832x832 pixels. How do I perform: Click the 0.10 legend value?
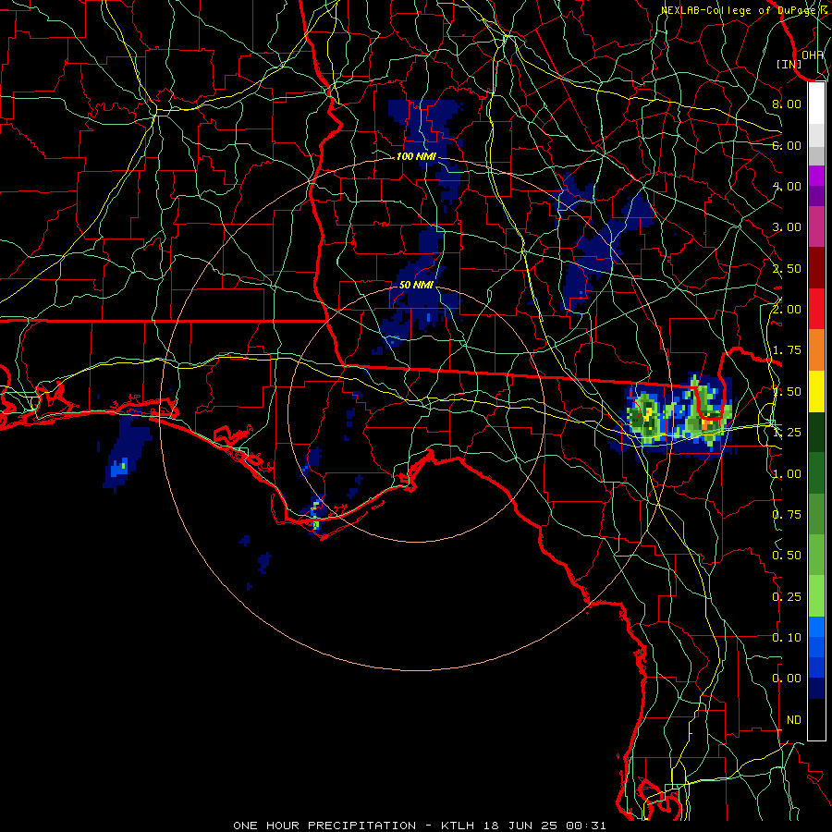pos(787,638)
